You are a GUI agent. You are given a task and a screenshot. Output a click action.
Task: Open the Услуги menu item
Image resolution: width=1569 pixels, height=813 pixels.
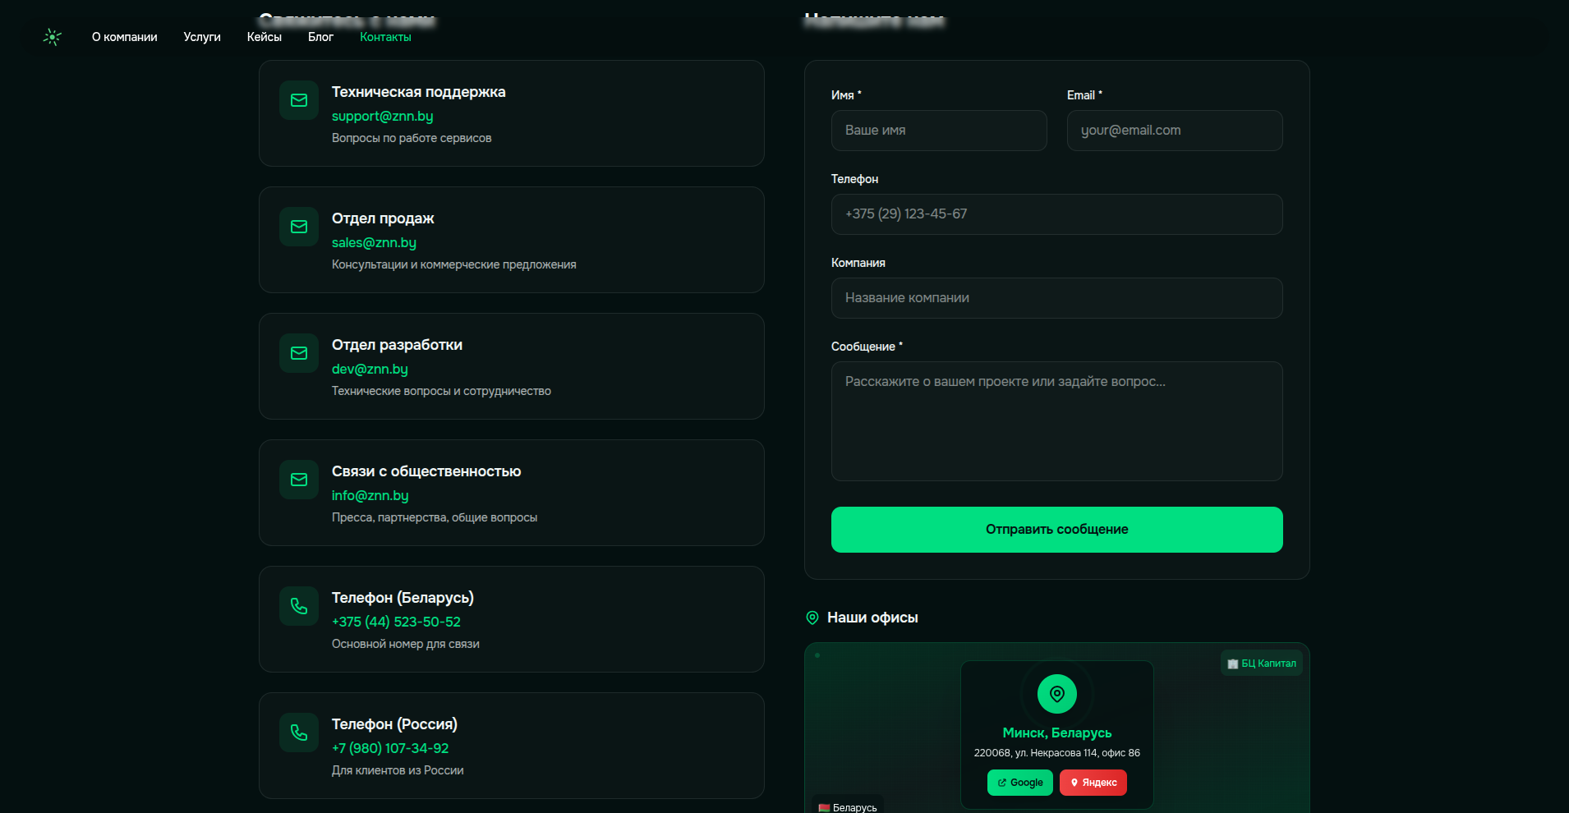click(202, 37)
